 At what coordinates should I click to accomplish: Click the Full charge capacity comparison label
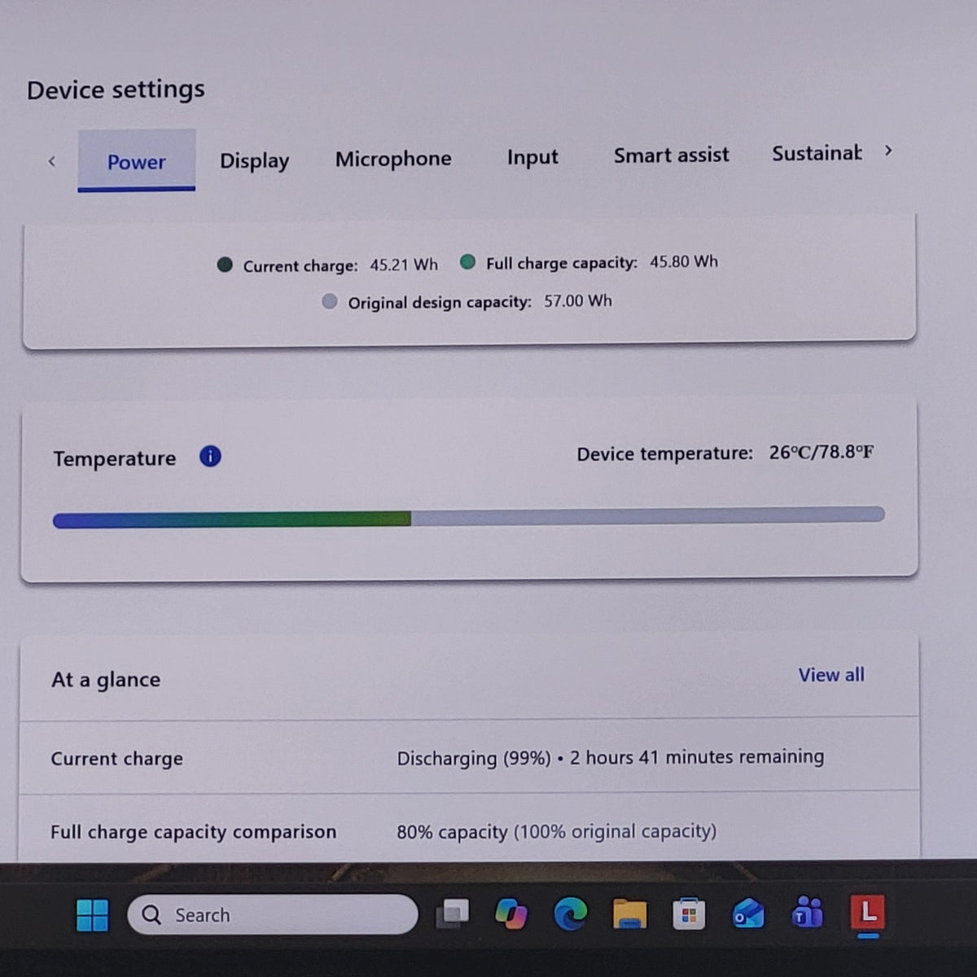point(193,832)
